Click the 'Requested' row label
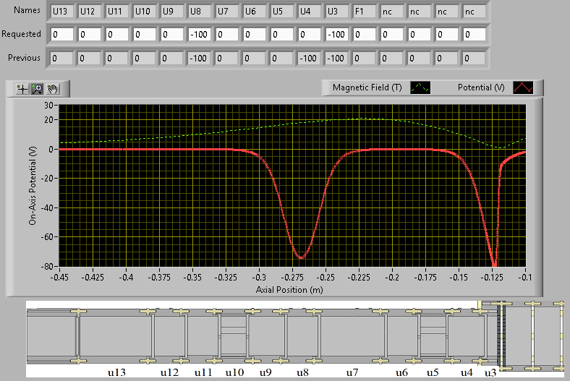Screen dimensions: 570x381 coord(21,34)
